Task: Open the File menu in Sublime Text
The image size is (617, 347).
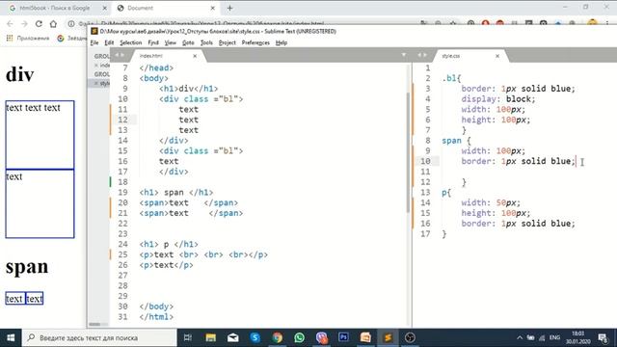Action: (x=94, y=42)
